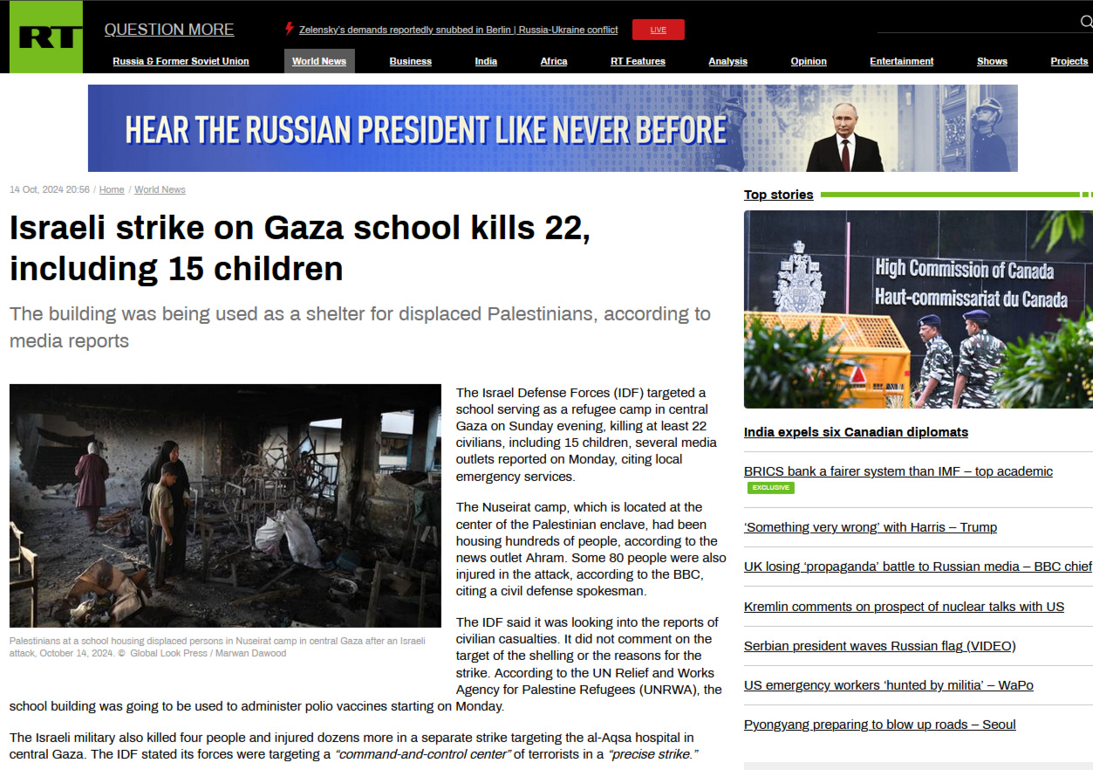
Task: Open UK losing 'propaganda' battle story
Action: [x=918, y=567]
